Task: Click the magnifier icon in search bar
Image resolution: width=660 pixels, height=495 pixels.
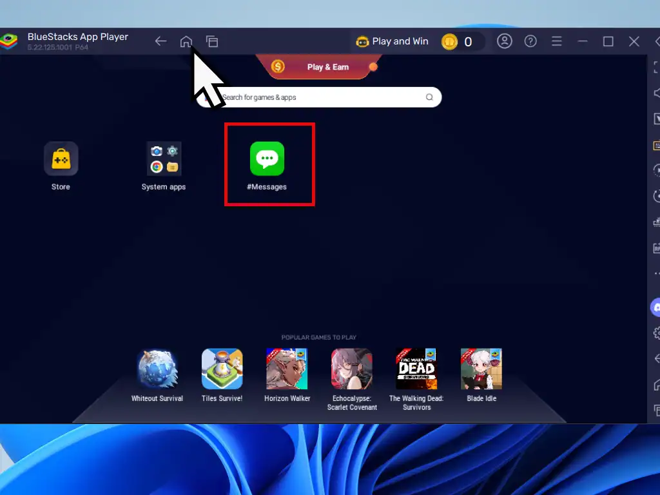Action: pyautogui.click(x=429, y=97)
